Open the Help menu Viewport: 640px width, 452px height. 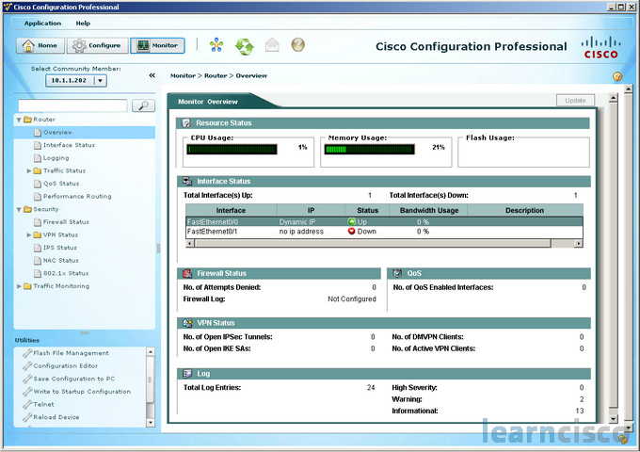point(83,24)
